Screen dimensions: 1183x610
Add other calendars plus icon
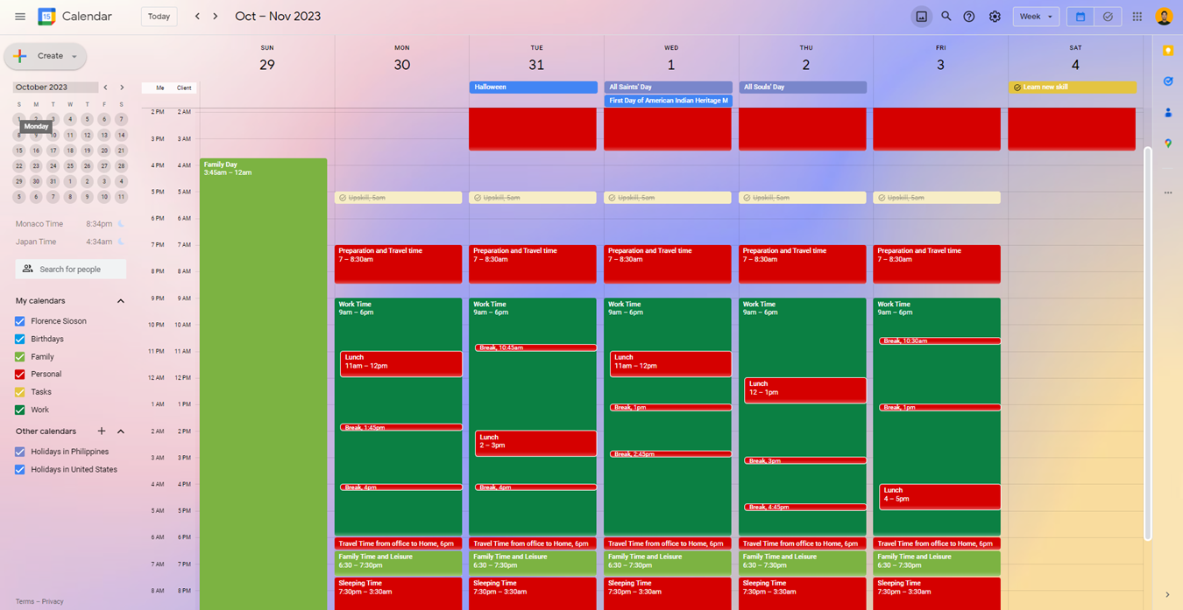click(x=102, y=431)
